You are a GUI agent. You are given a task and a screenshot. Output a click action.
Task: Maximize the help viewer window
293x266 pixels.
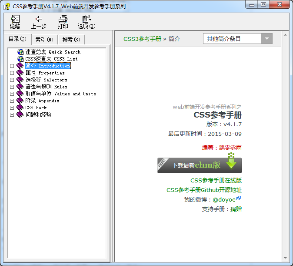263,4
